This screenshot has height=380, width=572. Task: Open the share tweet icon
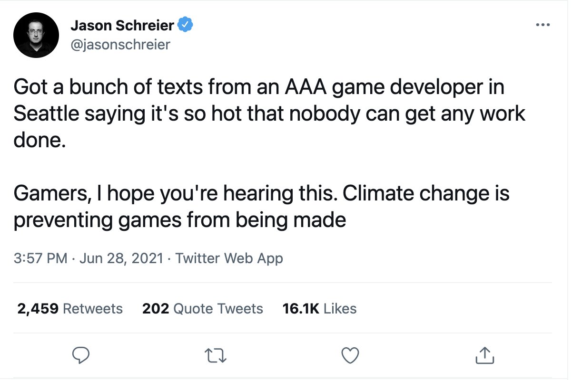click(x=485, y=355)
